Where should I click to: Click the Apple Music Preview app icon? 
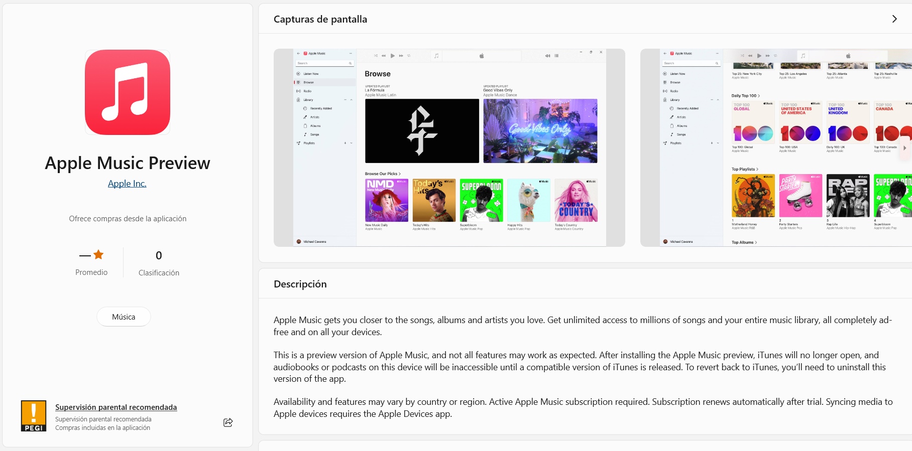coord(128,92)
